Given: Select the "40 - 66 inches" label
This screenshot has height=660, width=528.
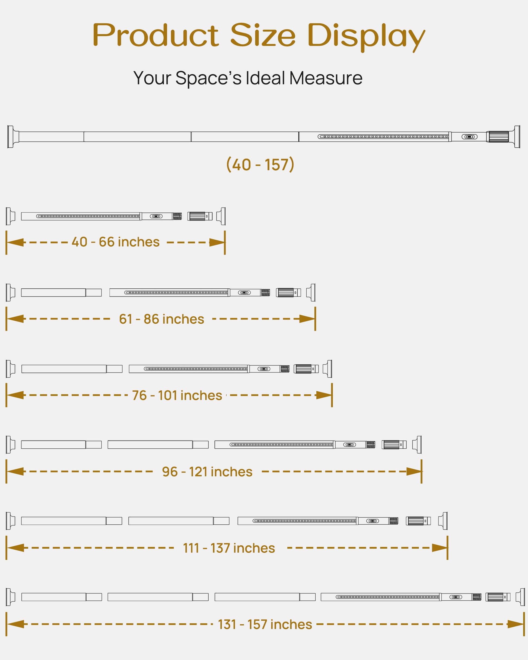Looking at the screenshot, I should 116,242.
